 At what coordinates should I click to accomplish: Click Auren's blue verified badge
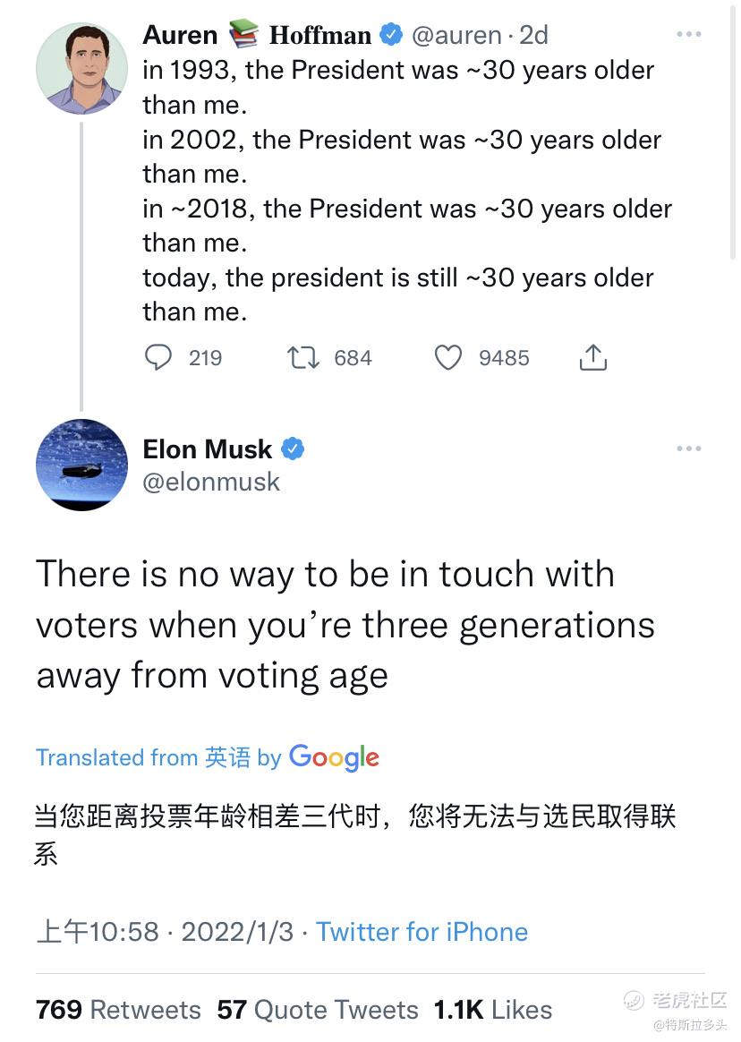pyautogui.click(x=391, y=35)
